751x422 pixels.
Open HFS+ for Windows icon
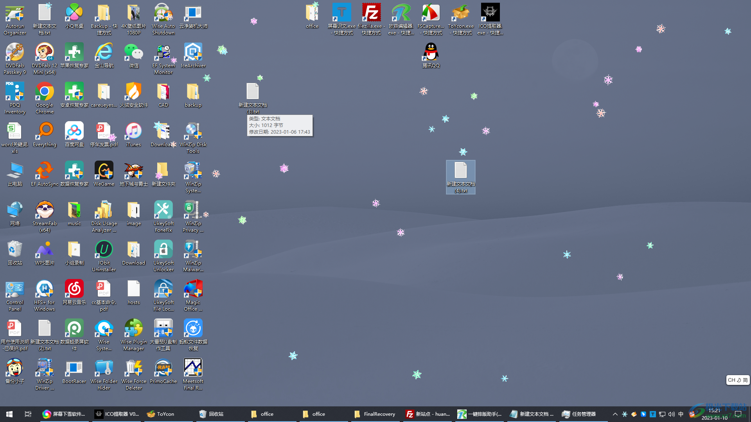pos(45,296)
